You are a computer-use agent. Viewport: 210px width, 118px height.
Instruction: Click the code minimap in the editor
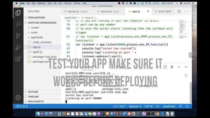coord(183,29)
